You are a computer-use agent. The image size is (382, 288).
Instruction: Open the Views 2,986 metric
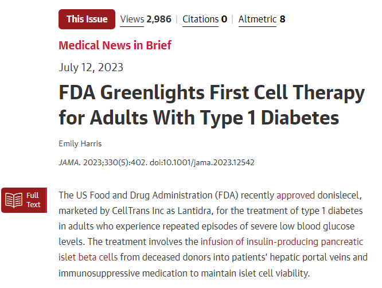[146, 19]
